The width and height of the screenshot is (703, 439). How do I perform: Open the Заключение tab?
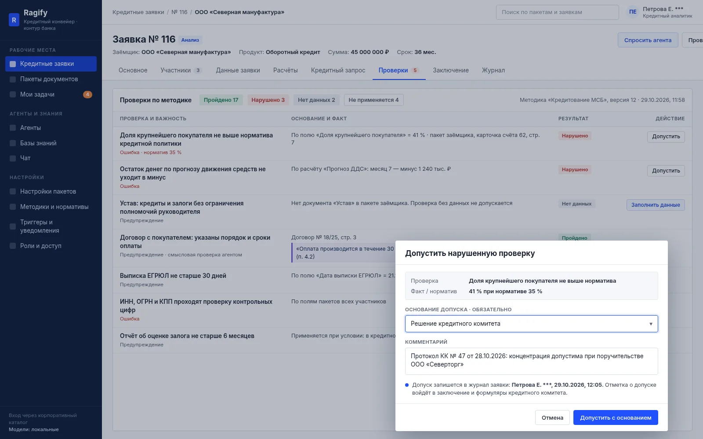pos(450,70)
